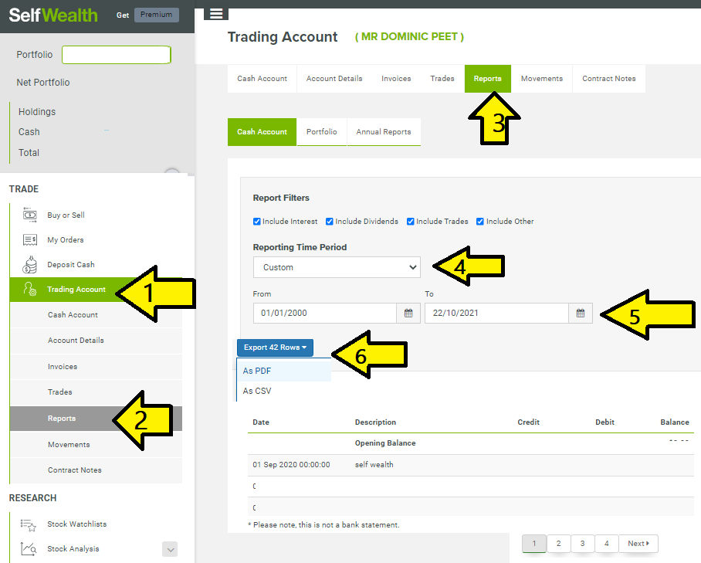The height and width of the screenshot is (563, 701).
Task: Click the Debit column header
Action: tap(604, 422)
